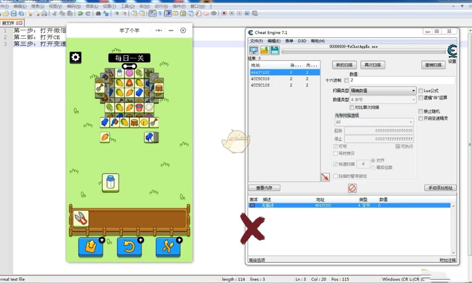Check the Lua公式 checkbox

[421, 91]
